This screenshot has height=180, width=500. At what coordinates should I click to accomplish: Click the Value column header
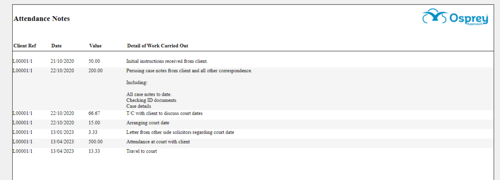coord(95,46)
